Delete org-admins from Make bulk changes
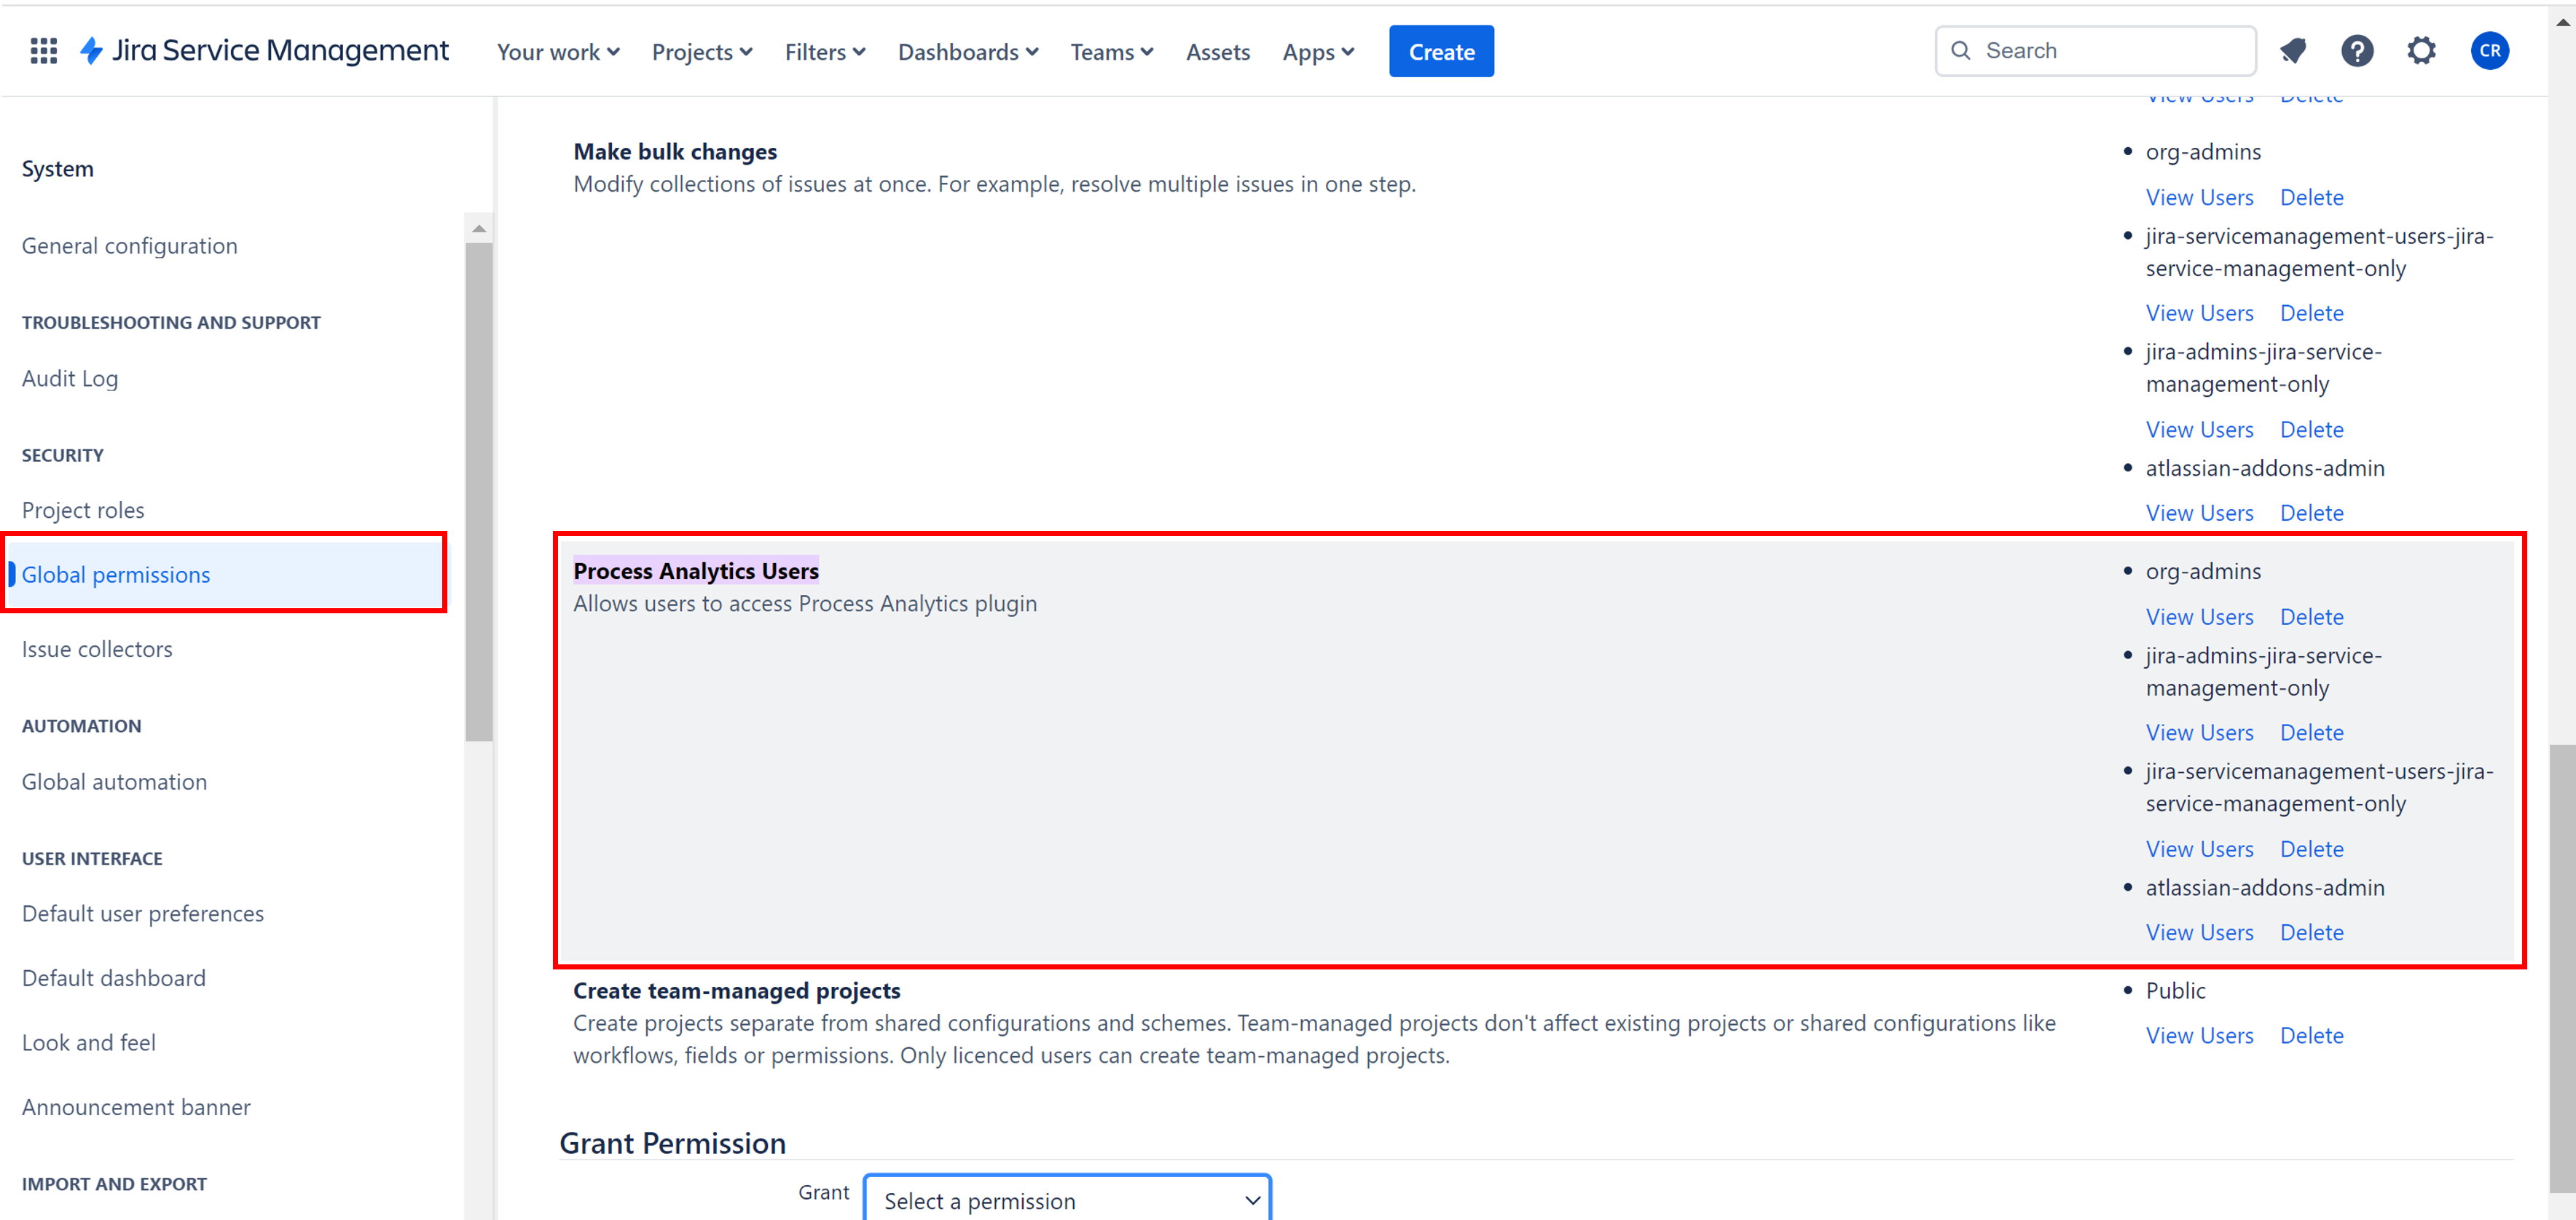The height and width of the screenshot is (1220, 2576). pos(2311,197)
